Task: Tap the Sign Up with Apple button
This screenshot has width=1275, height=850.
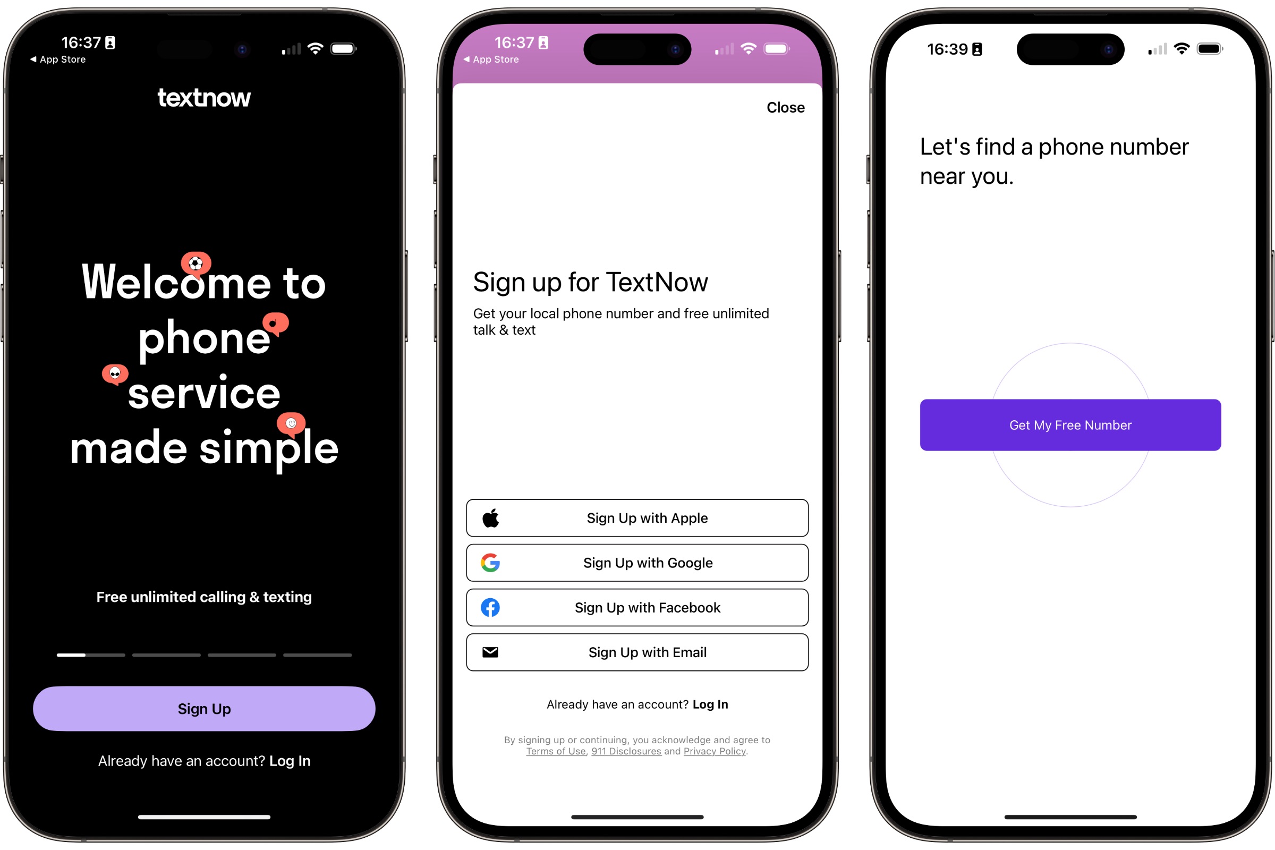Action: coord(637,518)
